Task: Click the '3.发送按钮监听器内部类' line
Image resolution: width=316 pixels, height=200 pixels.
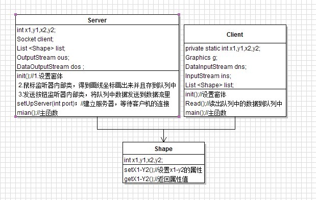Action: 94,94
